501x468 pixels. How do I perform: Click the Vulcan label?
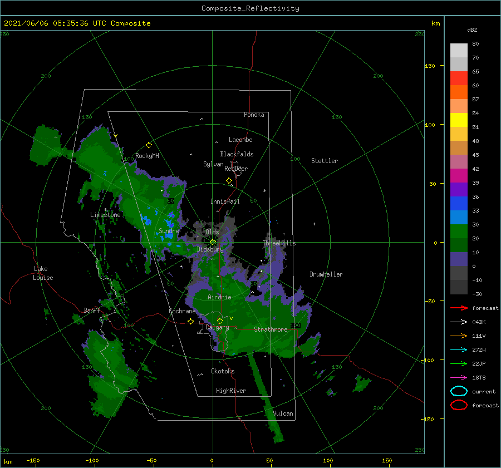click(283, 413)
